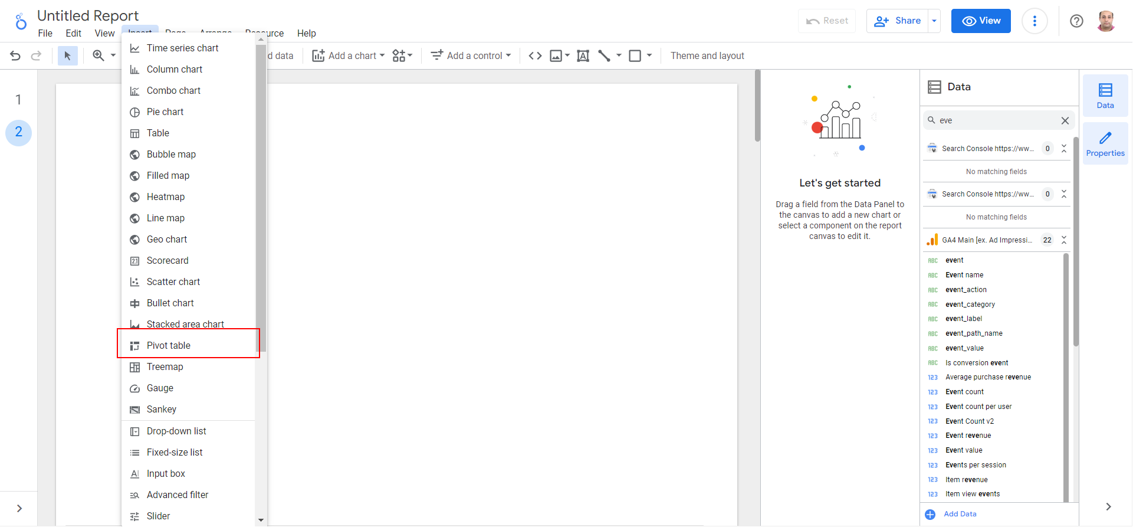The image size is (1133, 527).
Task: Insert a Geo chart
Action: (x=189, y=239)
